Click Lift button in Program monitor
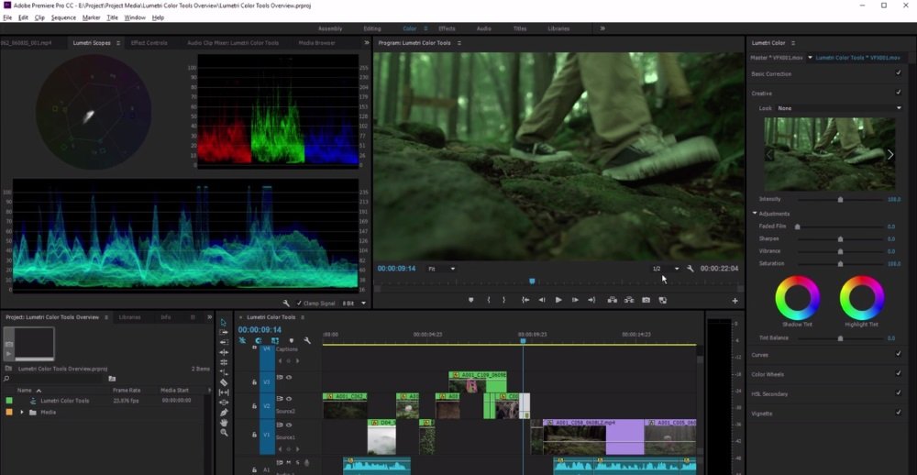This screenshot has height=475, width=917. tap(612, 300)
